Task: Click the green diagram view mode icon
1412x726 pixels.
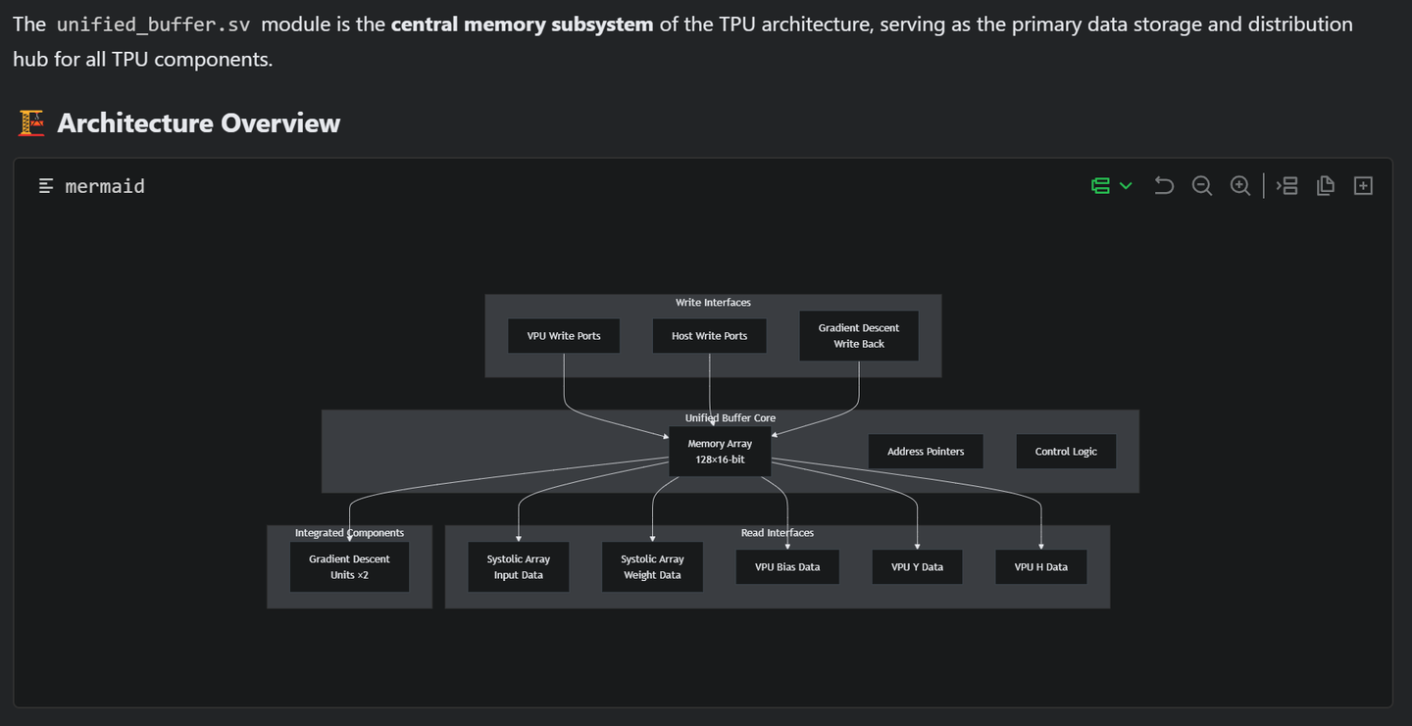Action: (1100, 186)
